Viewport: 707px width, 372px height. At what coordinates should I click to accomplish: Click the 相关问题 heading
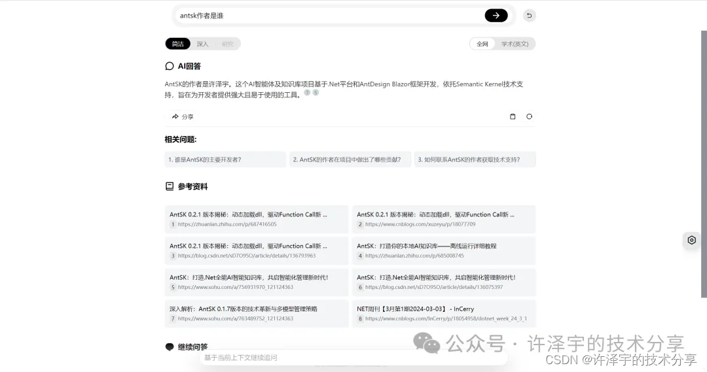181,140
